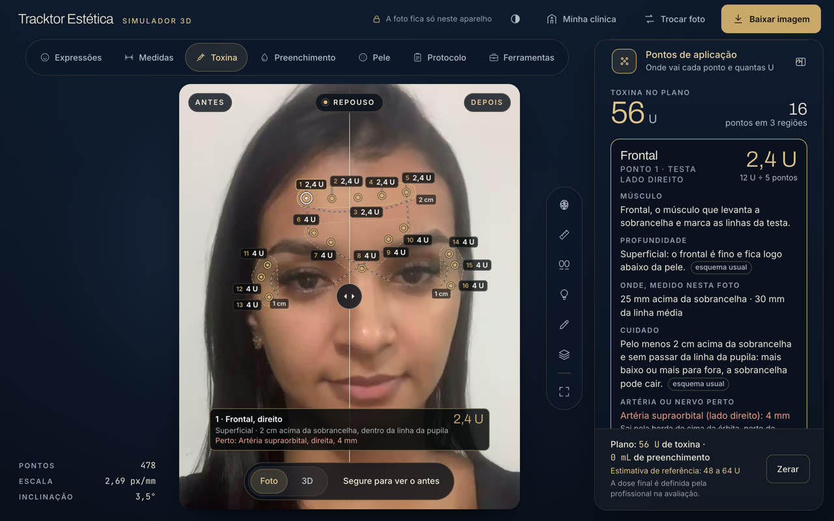Select injection point 1 marker on forehead
This screenshot has width=834, height=521.
[306, 198]
